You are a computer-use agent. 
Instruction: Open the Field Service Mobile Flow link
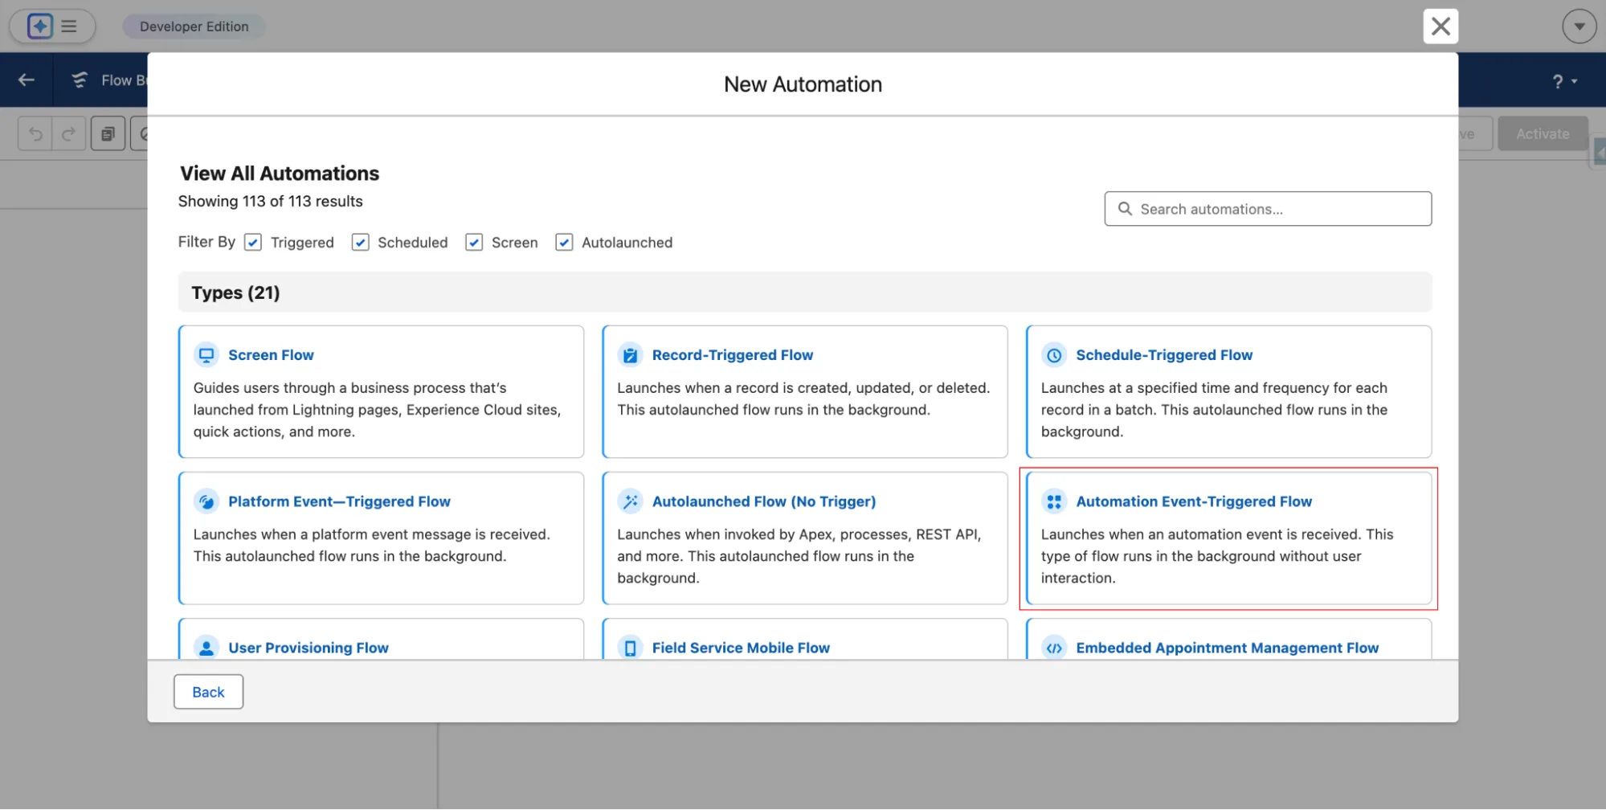point(740,648)
